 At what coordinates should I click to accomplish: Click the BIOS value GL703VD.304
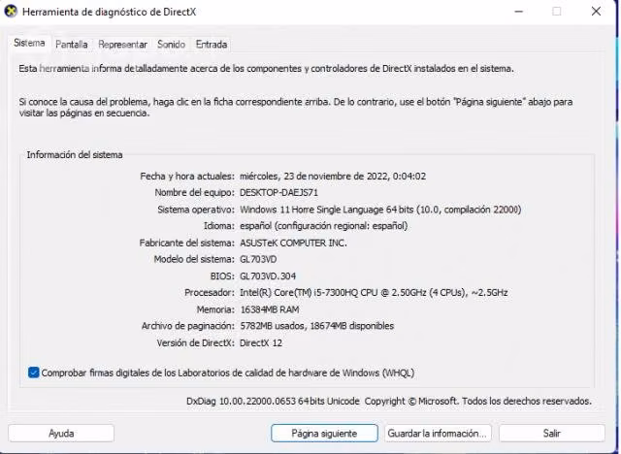(268, 276)
